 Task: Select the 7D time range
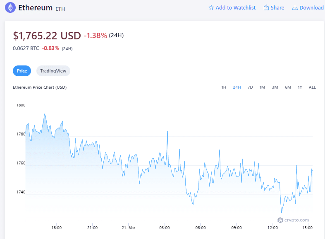(x=250, y=87)
